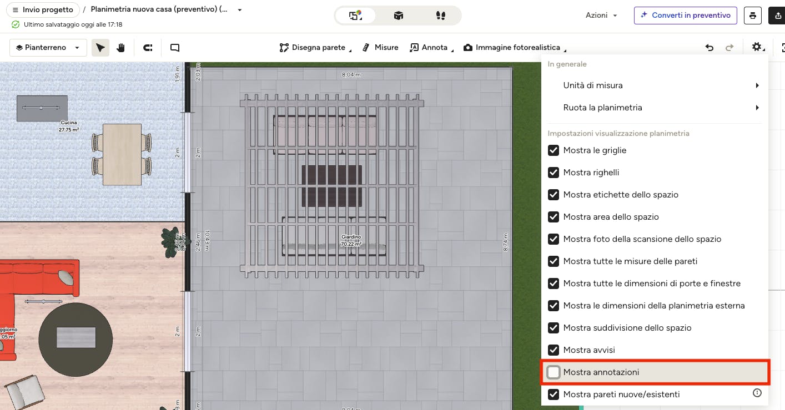The image size is (785, 410).
Task: Click the Cucina 27.75 m² room label
Action: tap(69, 126)
